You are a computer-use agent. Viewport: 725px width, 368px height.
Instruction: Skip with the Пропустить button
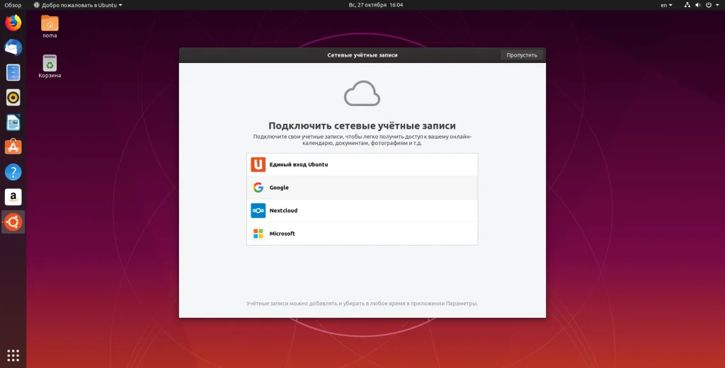pyautogui.click(x=522, y=55)
